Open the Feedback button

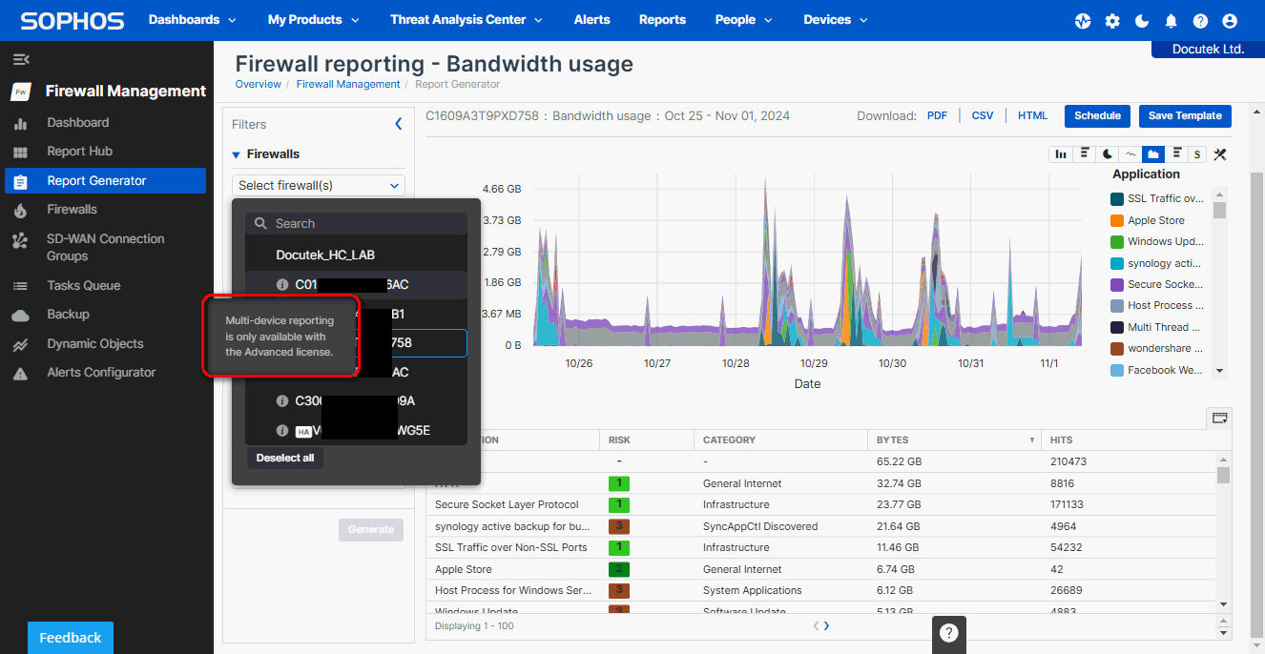(x=71, y=638)
